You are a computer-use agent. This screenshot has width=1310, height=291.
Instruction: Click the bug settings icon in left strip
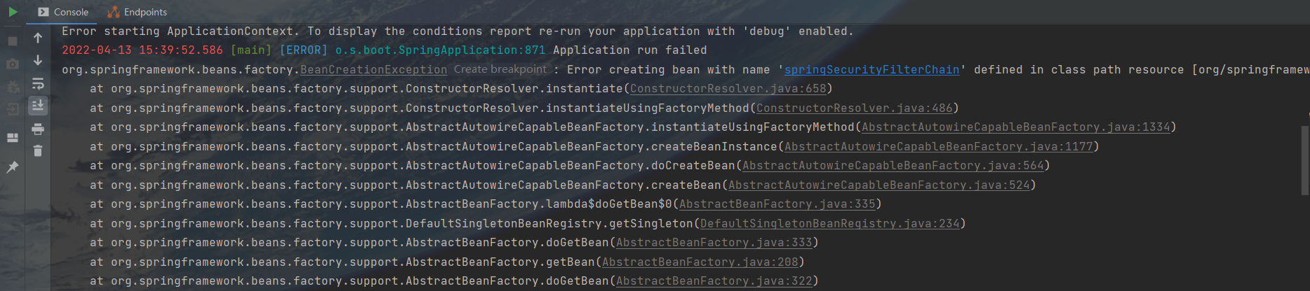(13, 87)
